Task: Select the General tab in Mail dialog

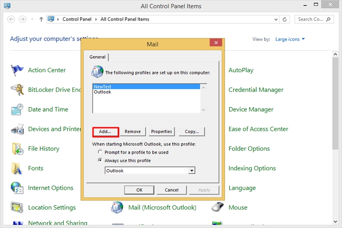Action: tap(98, 57)
